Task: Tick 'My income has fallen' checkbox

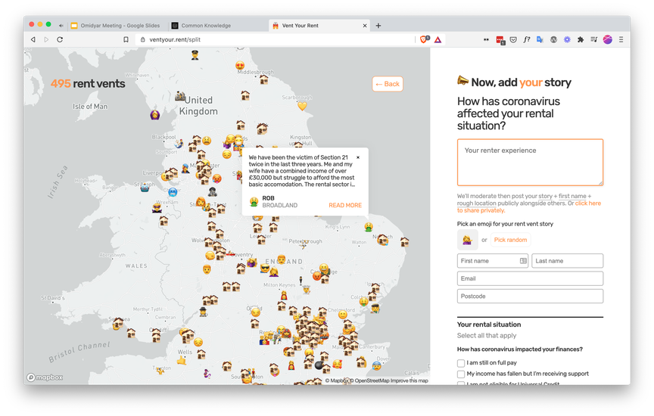Action: tap(461, 374)
